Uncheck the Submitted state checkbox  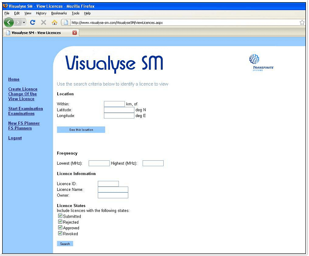(x=60, y=216)
